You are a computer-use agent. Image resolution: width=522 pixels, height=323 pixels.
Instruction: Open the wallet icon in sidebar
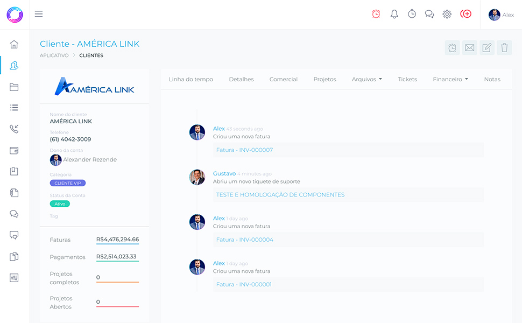click(x=14, y=151)
